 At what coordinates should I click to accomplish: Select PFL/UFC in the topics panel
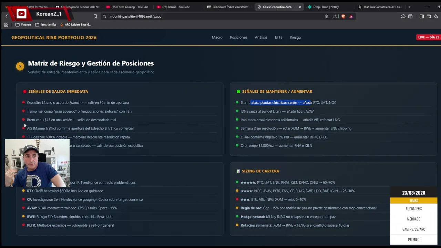point(413,240)
